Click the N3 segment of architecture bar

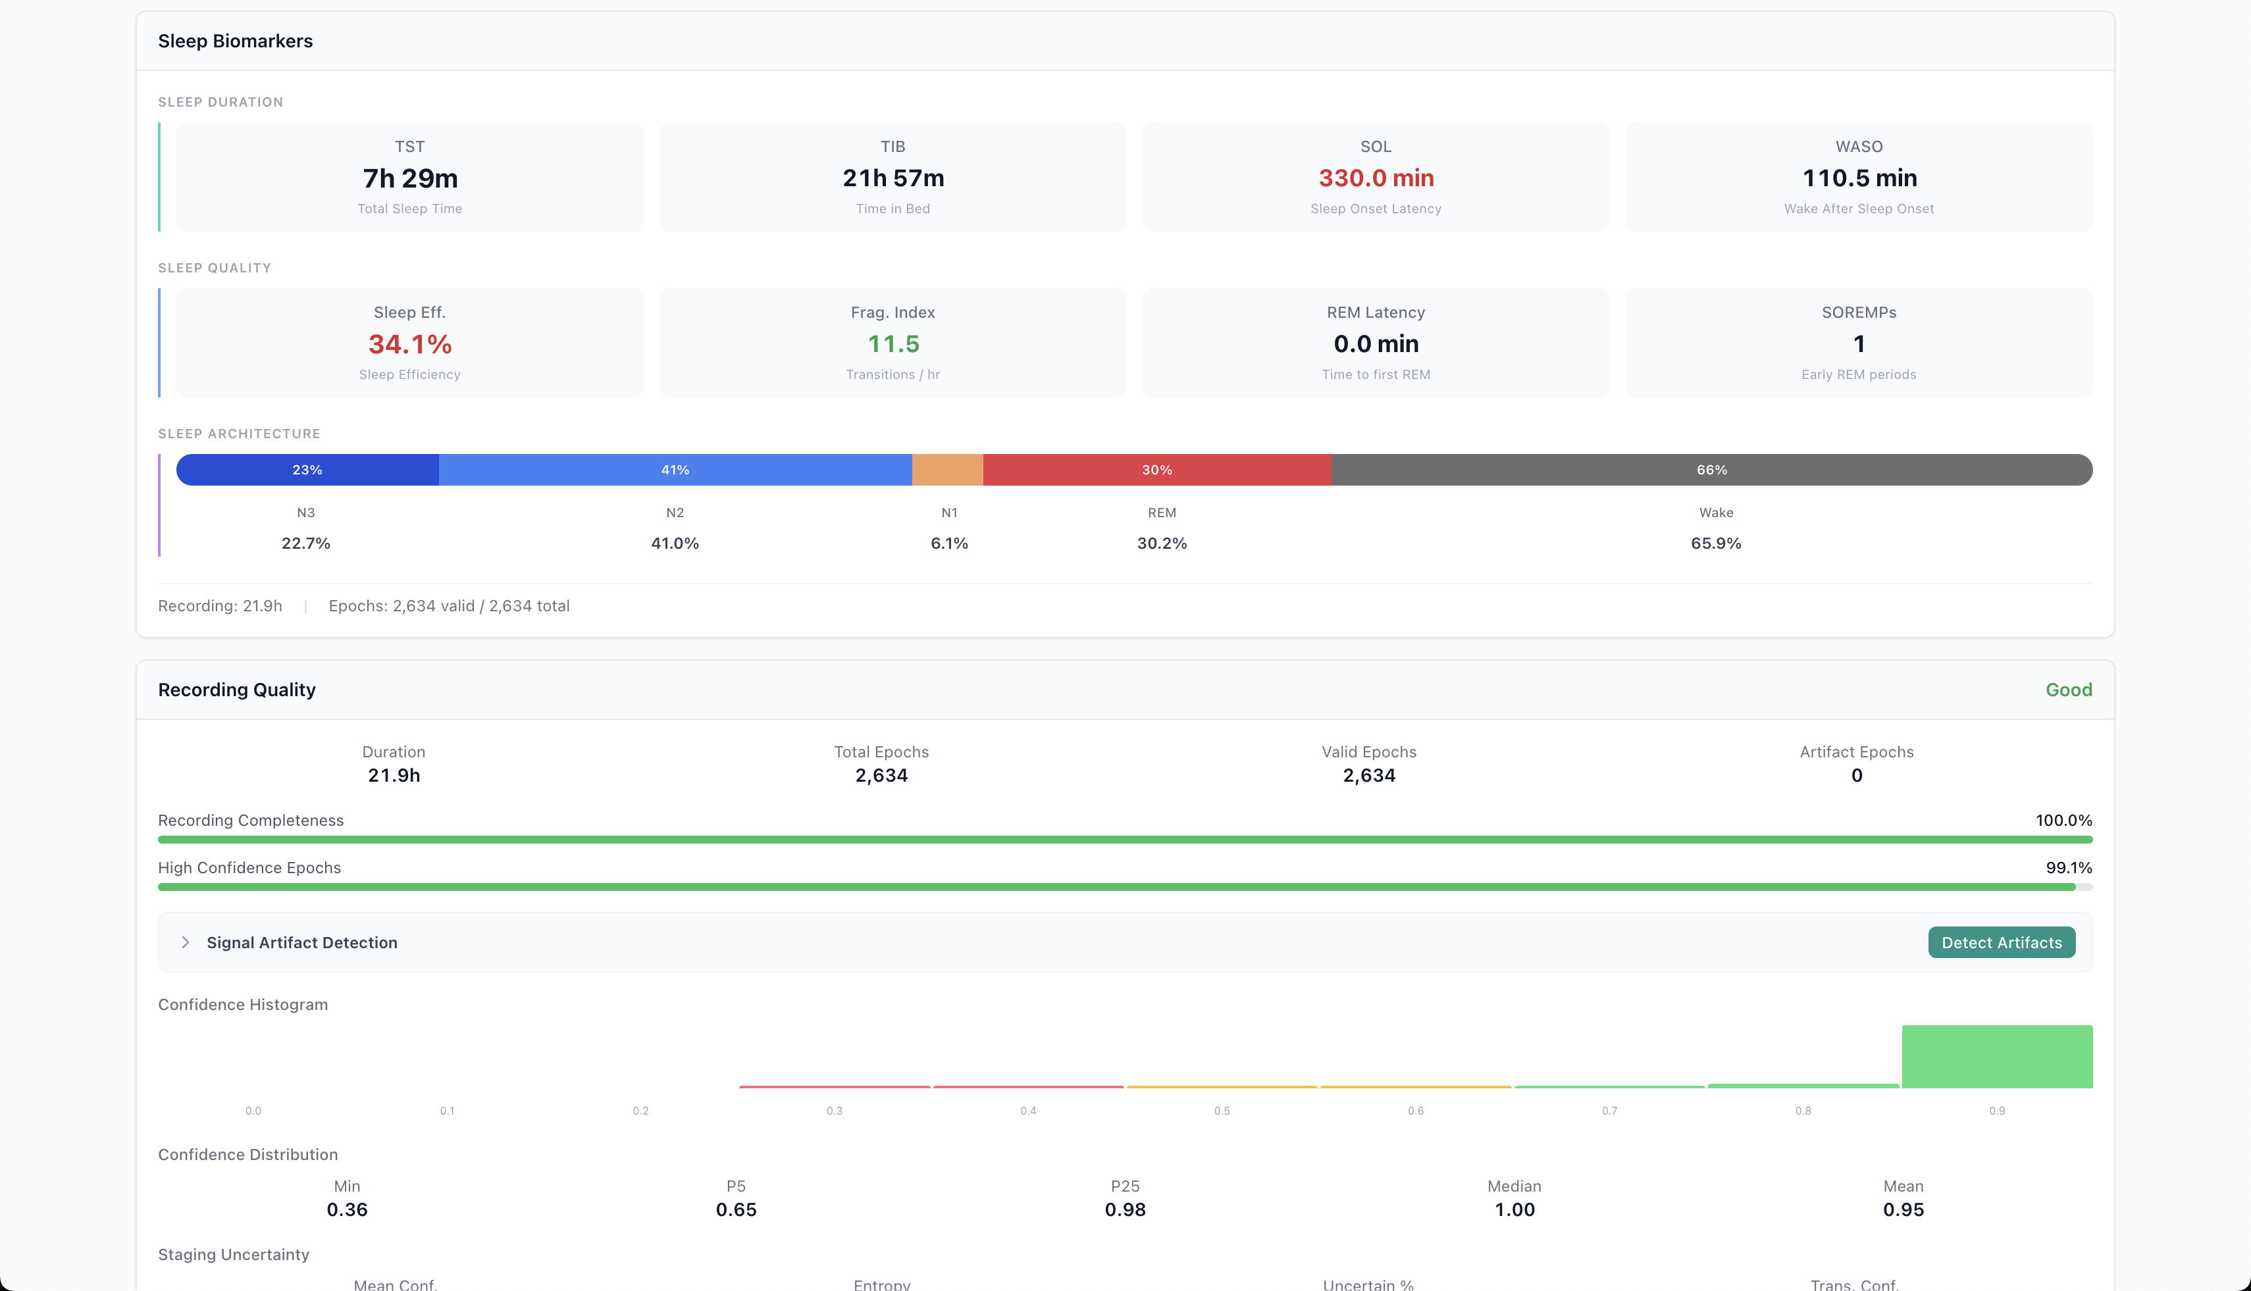click(x=307, y=470)
